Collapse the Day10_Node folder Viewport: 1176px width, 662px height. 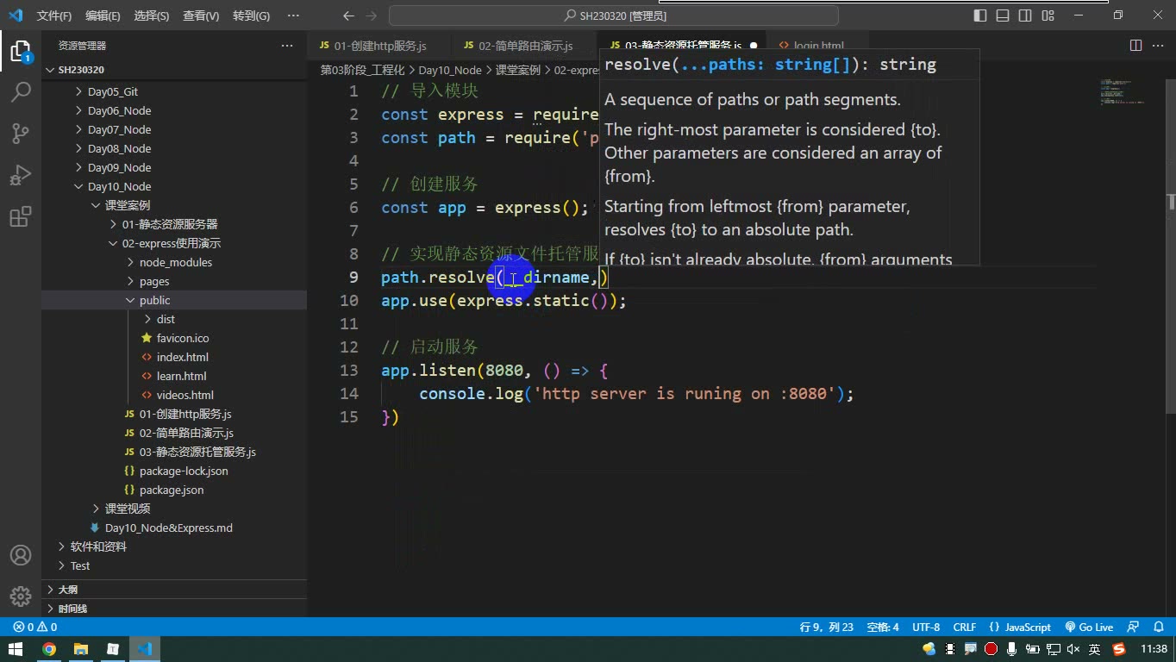(119, 186)
